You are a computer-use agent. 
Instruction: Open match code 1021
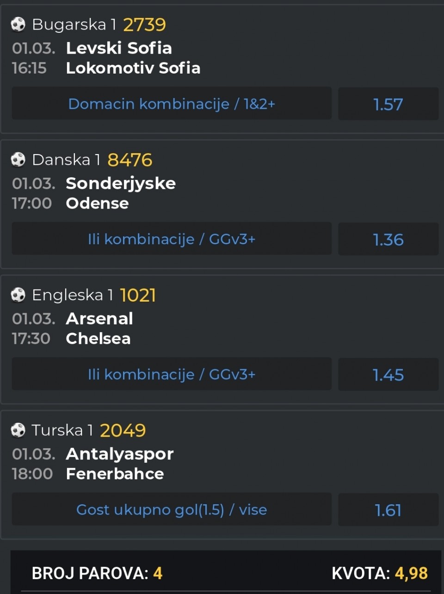pyautogui.click(x=138, y=295)
